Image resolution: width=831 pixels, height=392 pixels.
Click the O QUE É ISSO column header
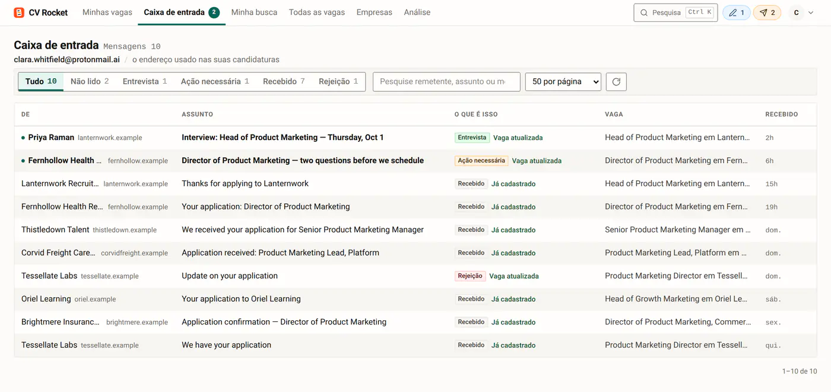(x=476, y=114)
